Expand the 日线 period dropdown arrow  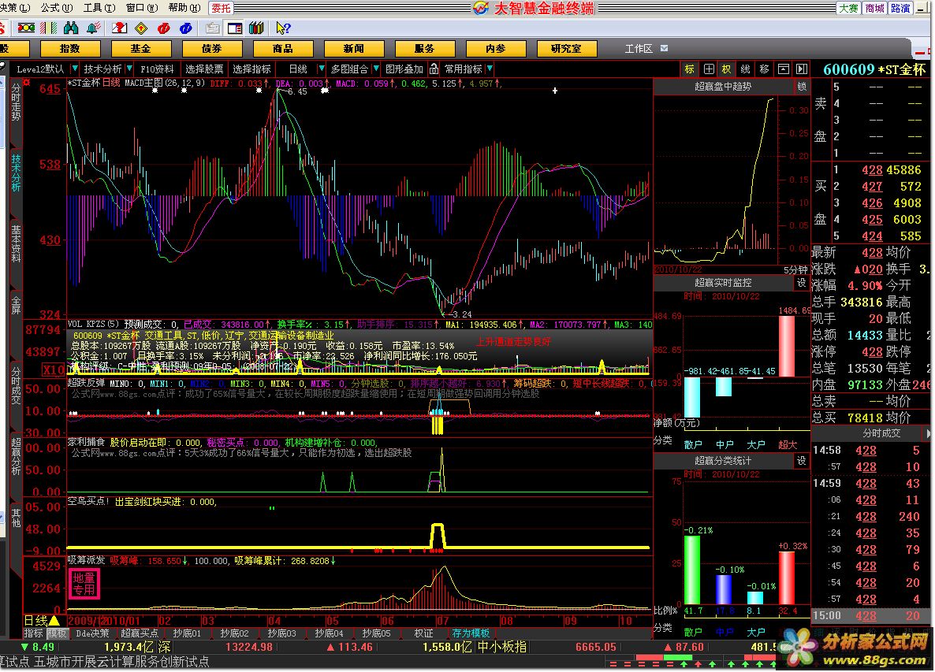(x=322, y=69)
